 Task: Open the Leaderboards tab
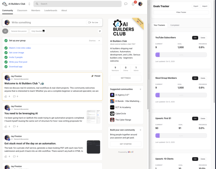coord(51,10)
